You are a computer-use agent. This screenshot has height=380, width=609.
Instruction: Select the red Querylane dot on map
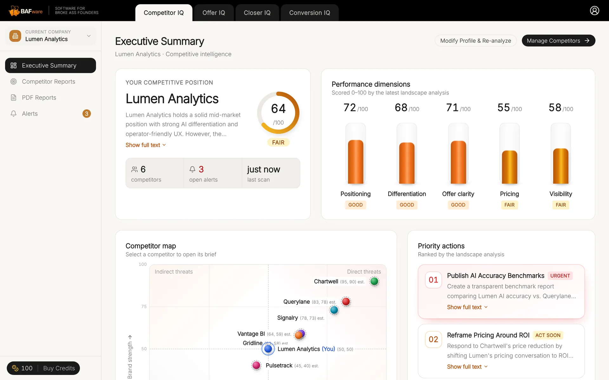coord(346,301)
